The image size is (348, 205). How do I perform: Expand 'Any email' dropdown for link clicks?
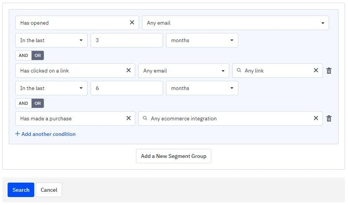[x=184, y=71]
